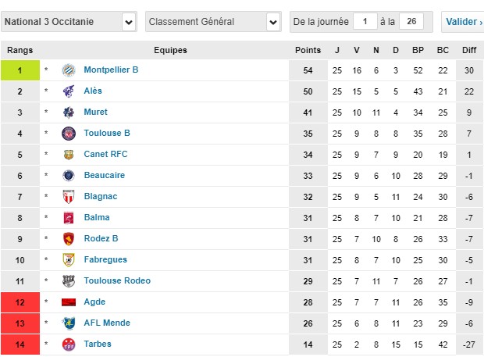Click the green rank 1 cell
The image size is (484, 357).
tap(20, 70)
